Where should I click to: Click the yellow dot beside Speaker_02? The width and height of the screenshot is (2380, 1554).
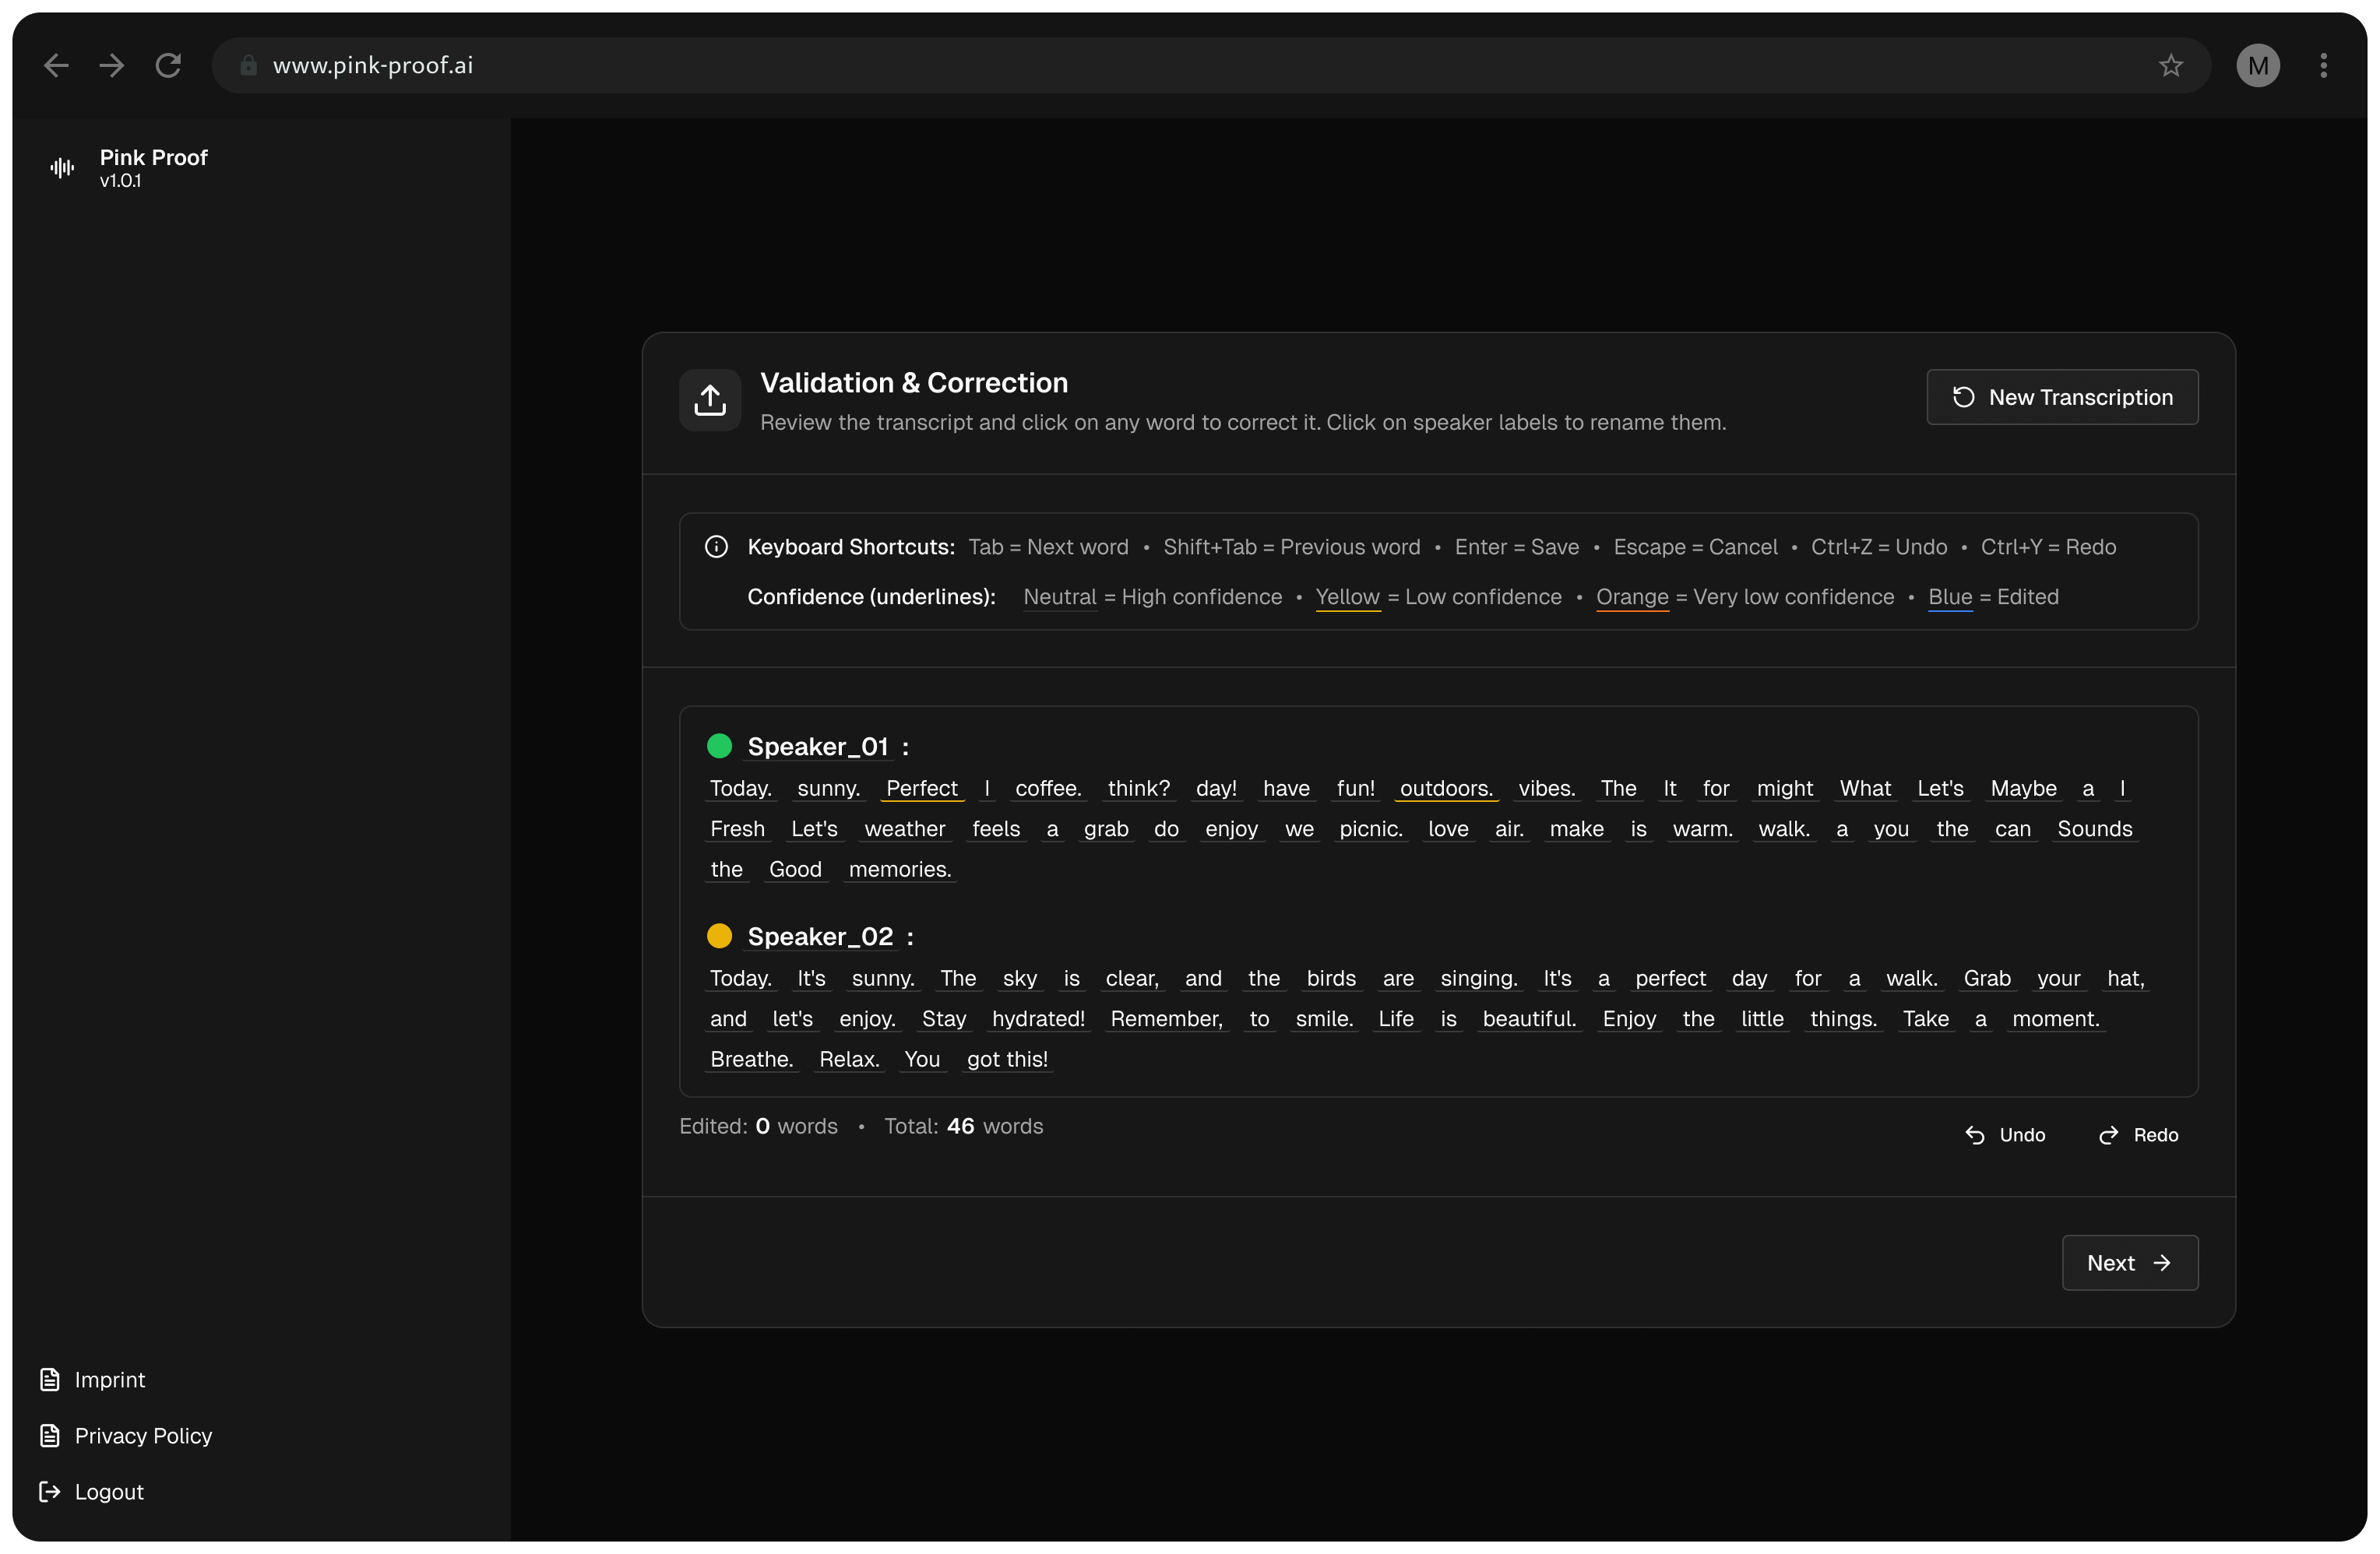point(720,936)
